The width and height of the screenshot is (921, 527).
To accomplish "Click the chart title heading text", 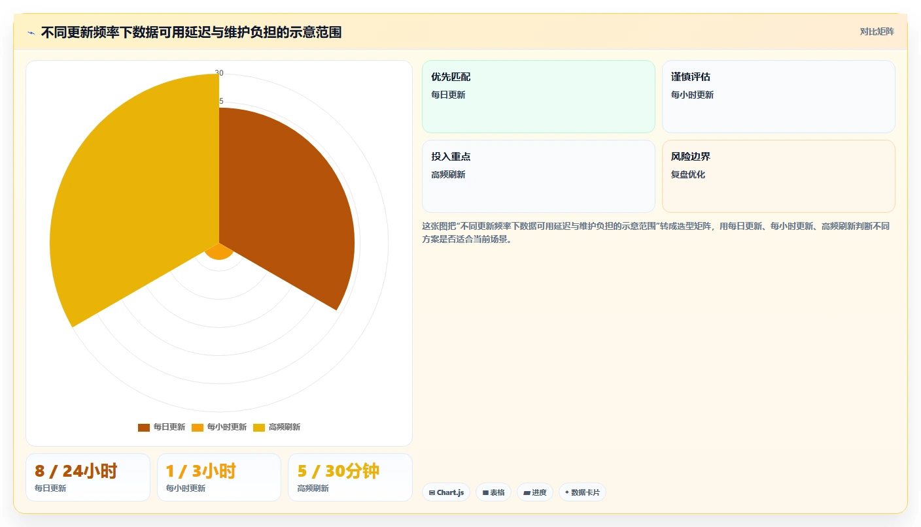I will [x=191, y=33].
